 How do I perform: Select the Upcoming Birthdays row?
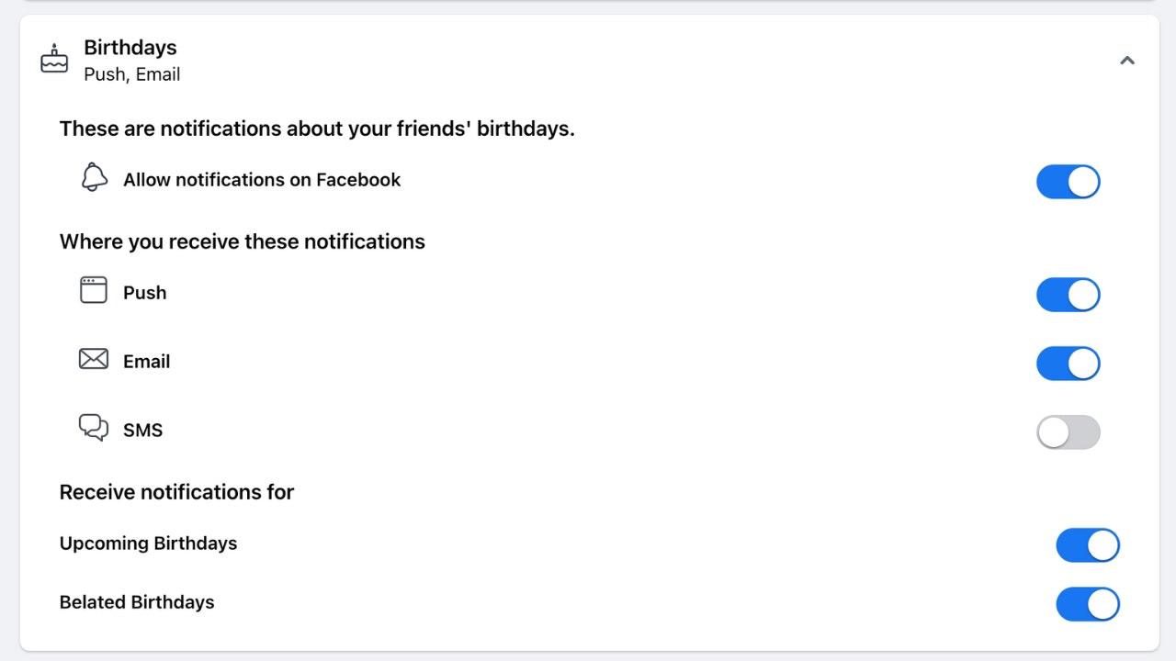[148, 543]
